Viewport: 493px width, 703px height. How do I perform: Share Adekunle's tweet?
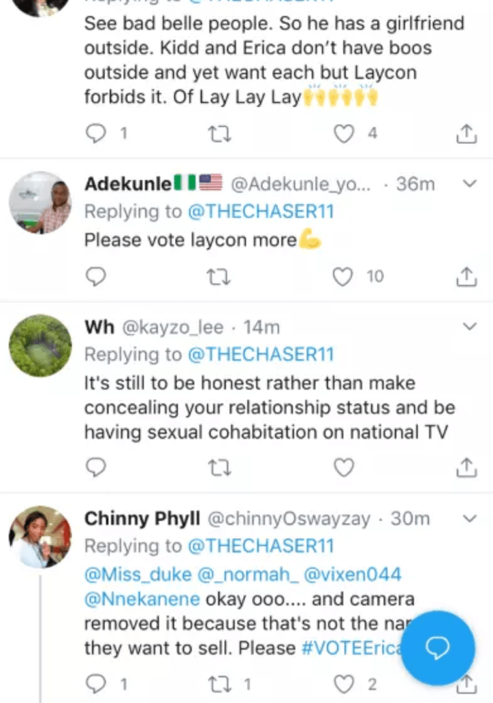pos(466,277)
